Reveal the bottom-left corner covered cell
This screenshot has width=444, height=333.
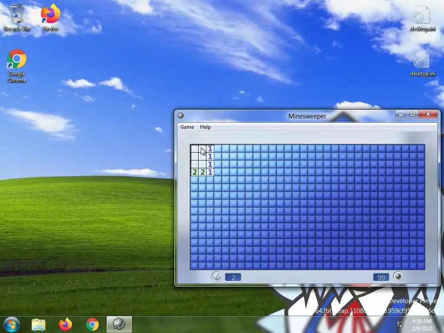point(195,266)
